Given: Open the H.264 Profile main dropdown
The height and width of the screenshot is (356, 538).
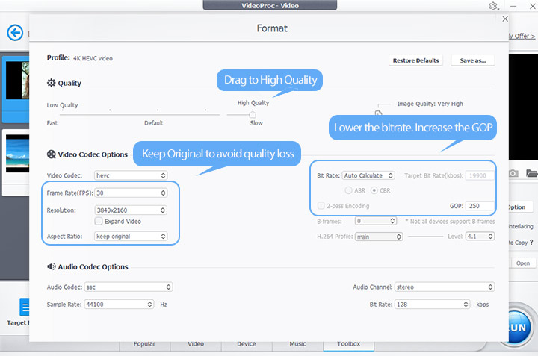Looking at the screenshot, I should pos(379,237).
